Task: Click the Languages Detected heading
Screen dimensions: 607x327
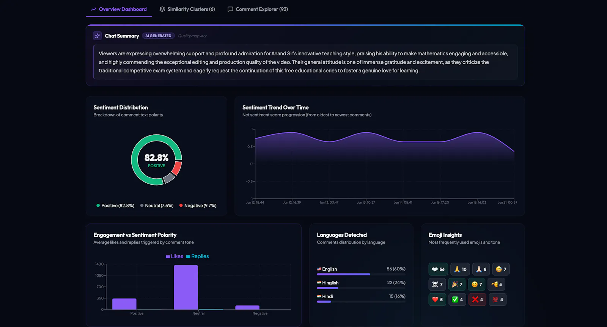Action: [x=342, y=235]
